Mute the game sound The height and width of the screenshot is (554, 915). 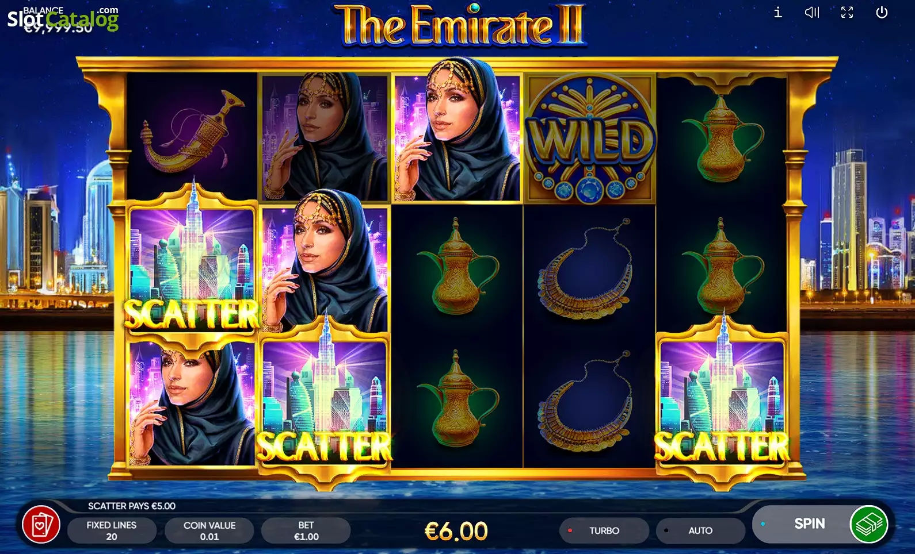(x=812, y=12)
